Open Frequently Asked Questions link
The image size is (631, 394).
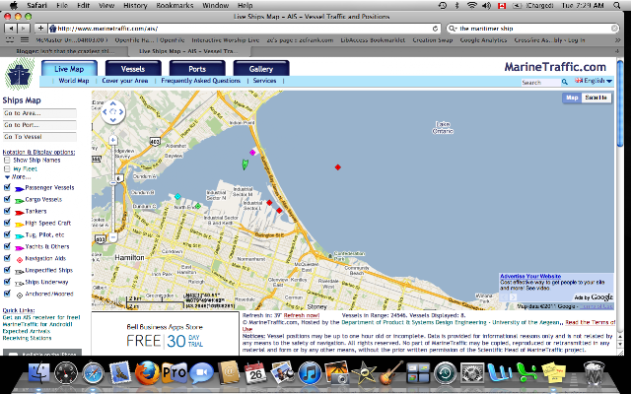(200, 81)
